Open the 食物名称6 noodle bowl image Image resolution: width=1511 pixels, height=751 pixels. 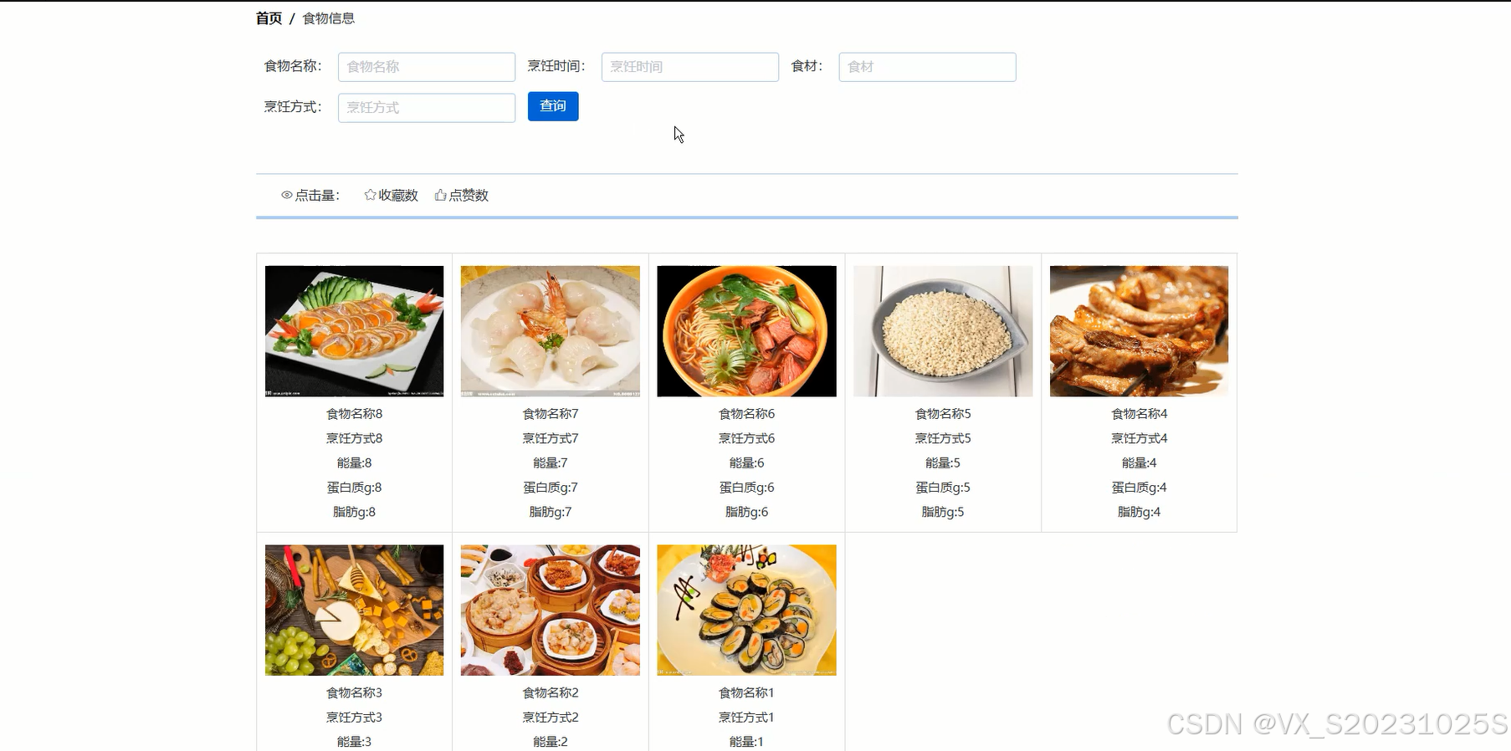click(747, 331)
